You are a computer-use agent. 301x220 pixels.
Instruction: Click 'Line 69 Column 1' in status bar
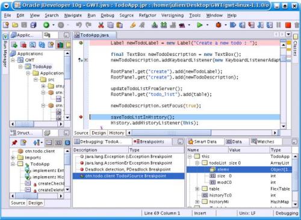(x=162, y=213)
